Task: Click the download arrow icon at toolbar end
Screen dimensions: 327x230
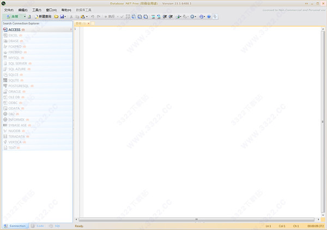Action: [x=215, y=16]
